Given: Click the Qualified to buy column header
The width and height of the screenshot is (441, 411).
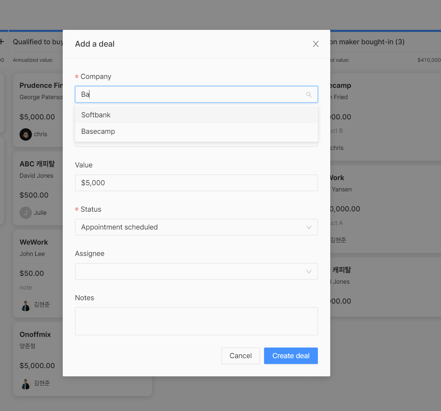Looking at the screenshot, I should 38,42.
